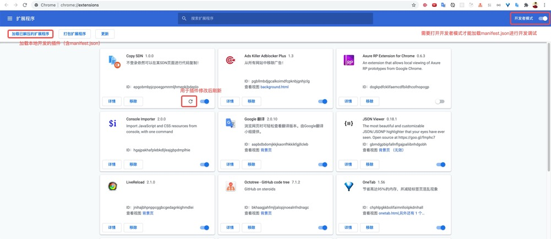Click the red YouTube-style extension icon in toolbar

click(434, 5)
